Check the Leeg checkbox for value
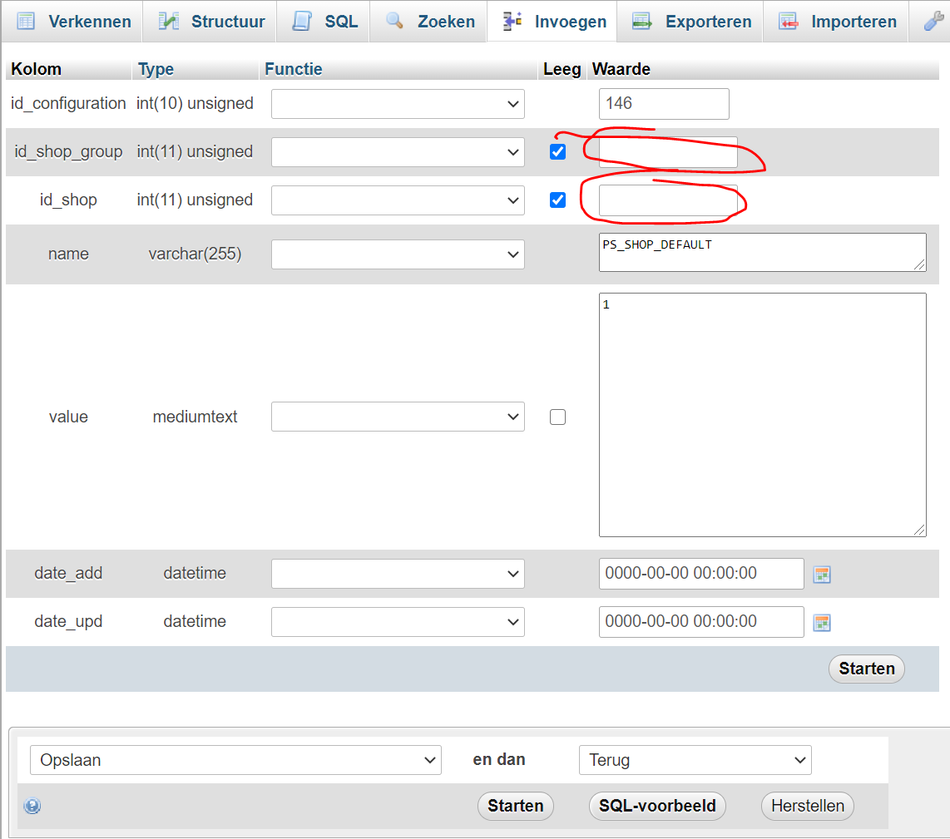This screenshot has height=839, width=950. click(x=558, y=417)
